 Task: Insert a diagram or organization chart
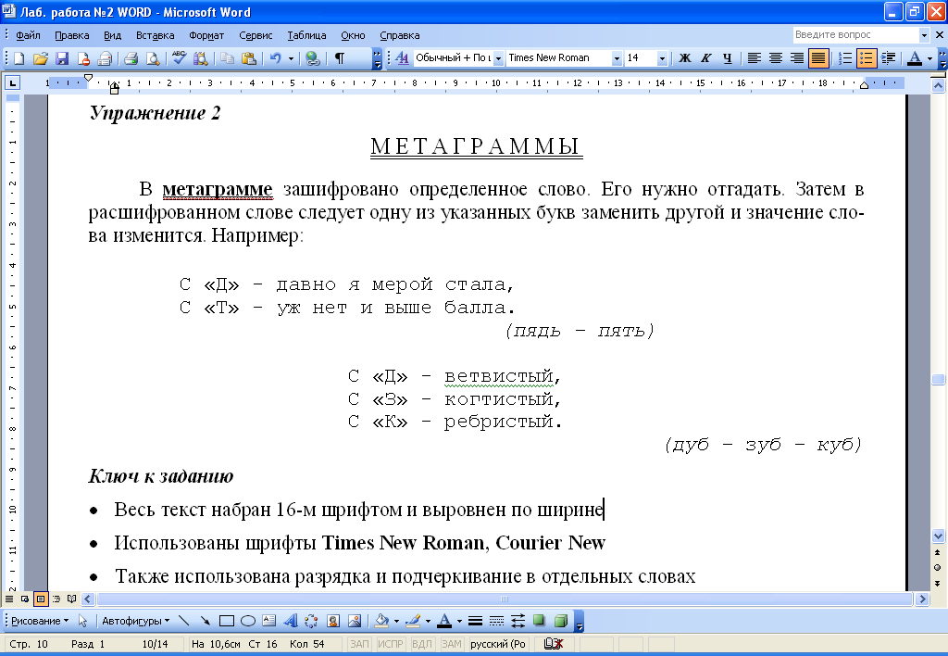click(x=311, y=621)
